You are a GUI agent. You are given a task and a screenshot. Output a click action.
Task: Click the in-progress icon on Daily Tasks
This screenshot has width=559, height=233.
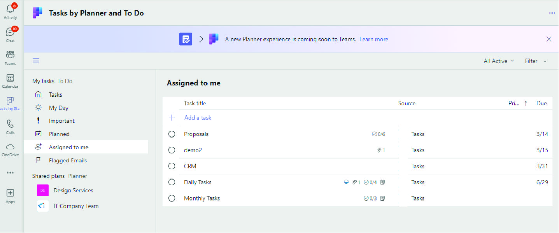pyautogui.click(x=347, y=182)
